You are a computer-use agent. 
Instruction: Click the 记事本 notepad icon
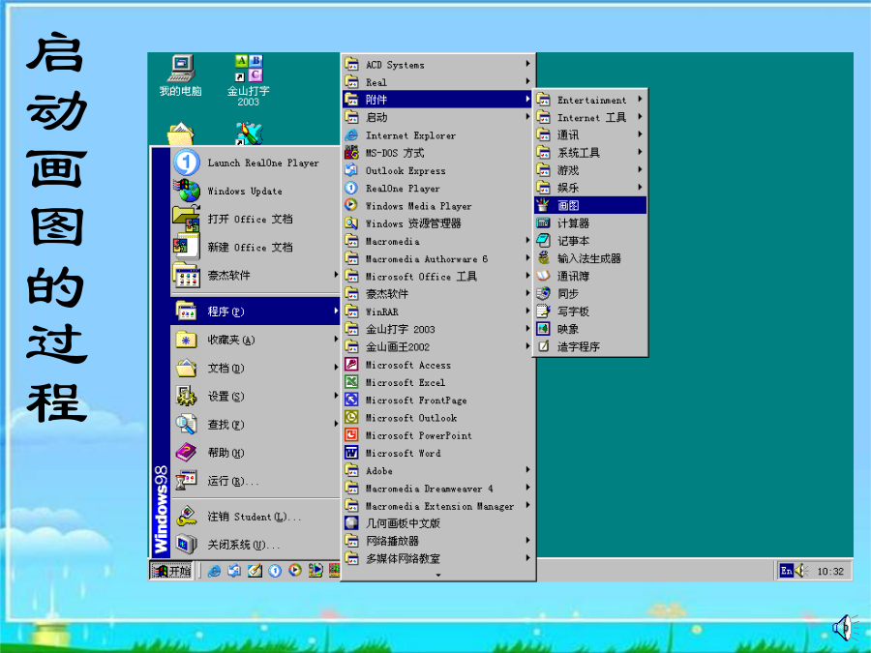pyautogui.click(x=543, y=241)
